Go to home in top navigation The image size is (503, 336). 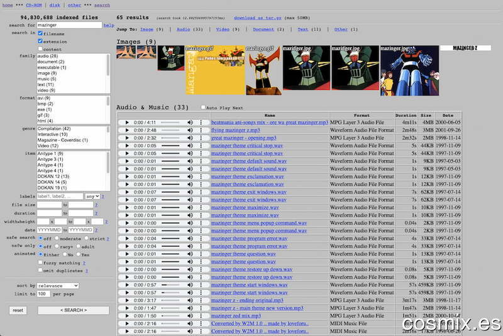click(8, 5)
